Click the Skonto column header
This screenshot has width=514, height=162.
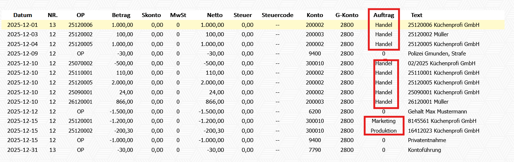pyautogui.click(x=152, y=15)
